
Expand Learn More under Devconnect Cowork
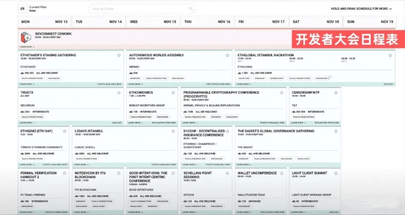click(x=27, y=47)
